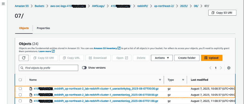Click the Copy URL button

coord(72,58)
